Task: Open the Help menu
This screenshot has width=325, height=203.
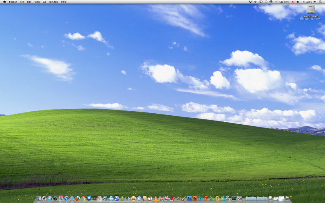Action: [64, 2]
